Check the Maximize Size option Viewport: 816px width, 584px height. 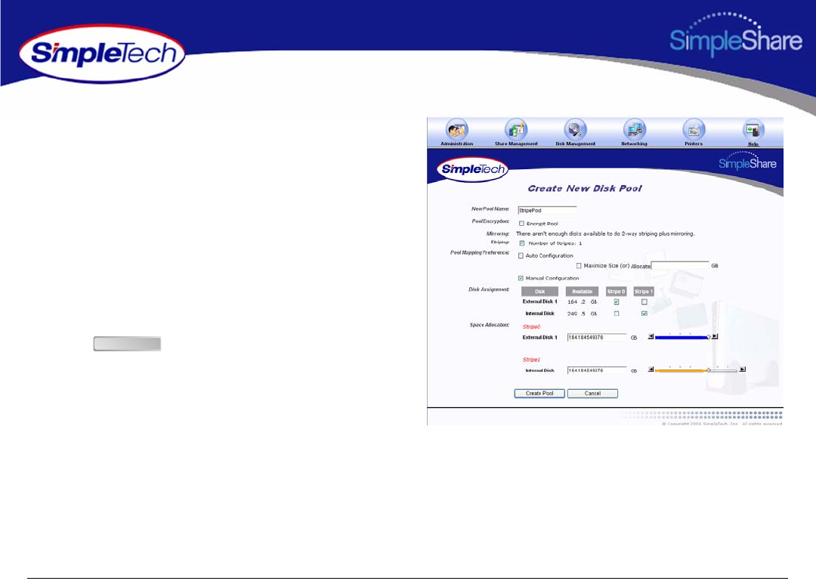click(x=579, y=265)
